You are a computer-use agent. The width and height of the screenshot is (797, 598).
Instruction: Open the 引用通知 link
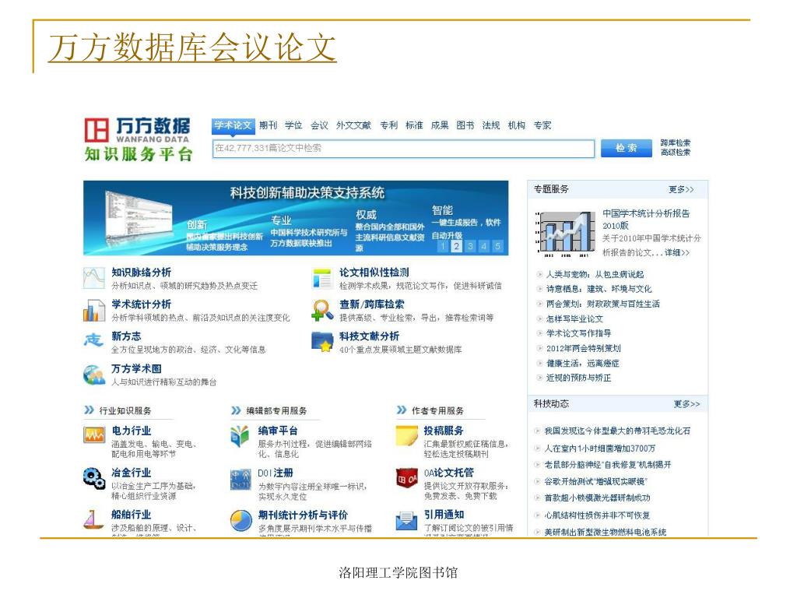pyautogui.click(x=443, y=515)
